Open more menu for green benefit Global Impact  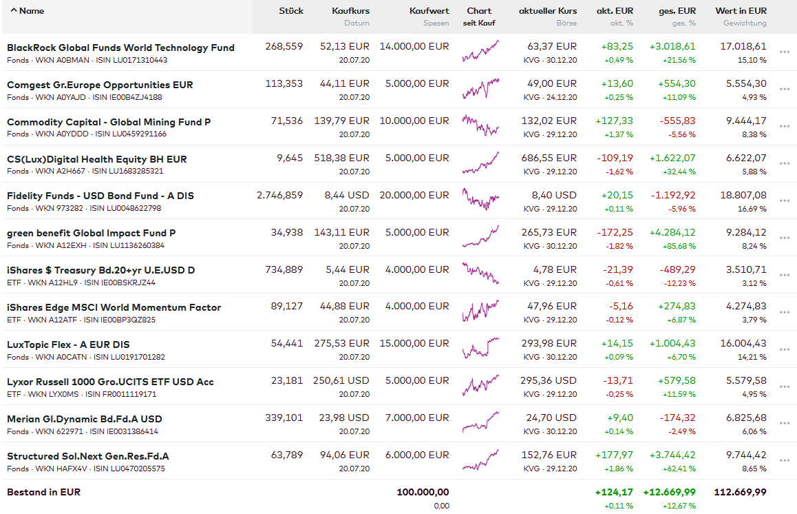(x=784, y=238)
